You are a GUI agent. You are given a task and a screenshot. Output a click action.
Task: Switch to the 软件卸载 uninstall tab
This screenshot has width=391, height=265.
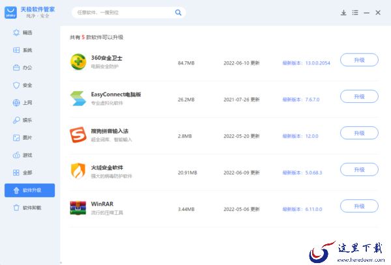[27, 208]
